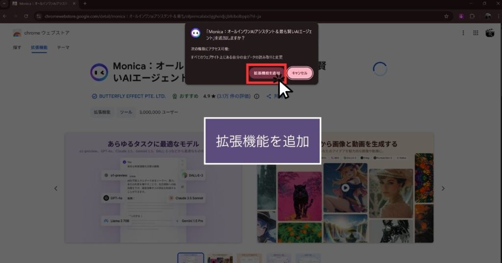
Task: Switch to the テーマ tab
Action: tap(63, 47)
